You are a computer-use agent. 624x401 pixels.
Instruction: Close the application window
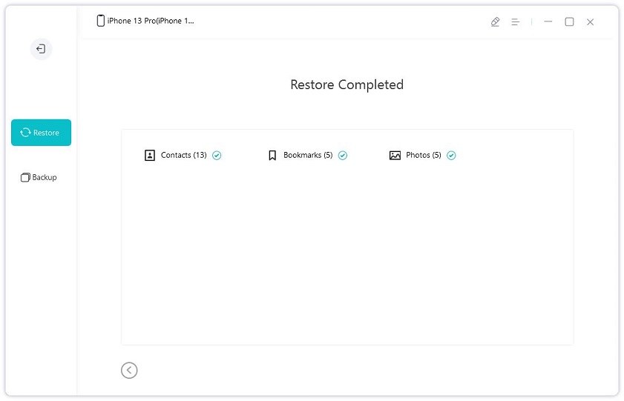click(590, 22)
